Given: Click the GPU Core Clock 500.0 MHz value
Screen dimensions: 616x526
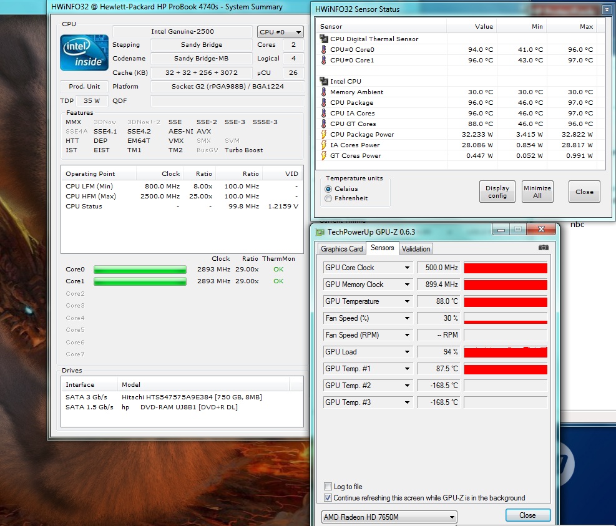Looking at the screenshot, I should pyautogui.click(x=438, y=268).
